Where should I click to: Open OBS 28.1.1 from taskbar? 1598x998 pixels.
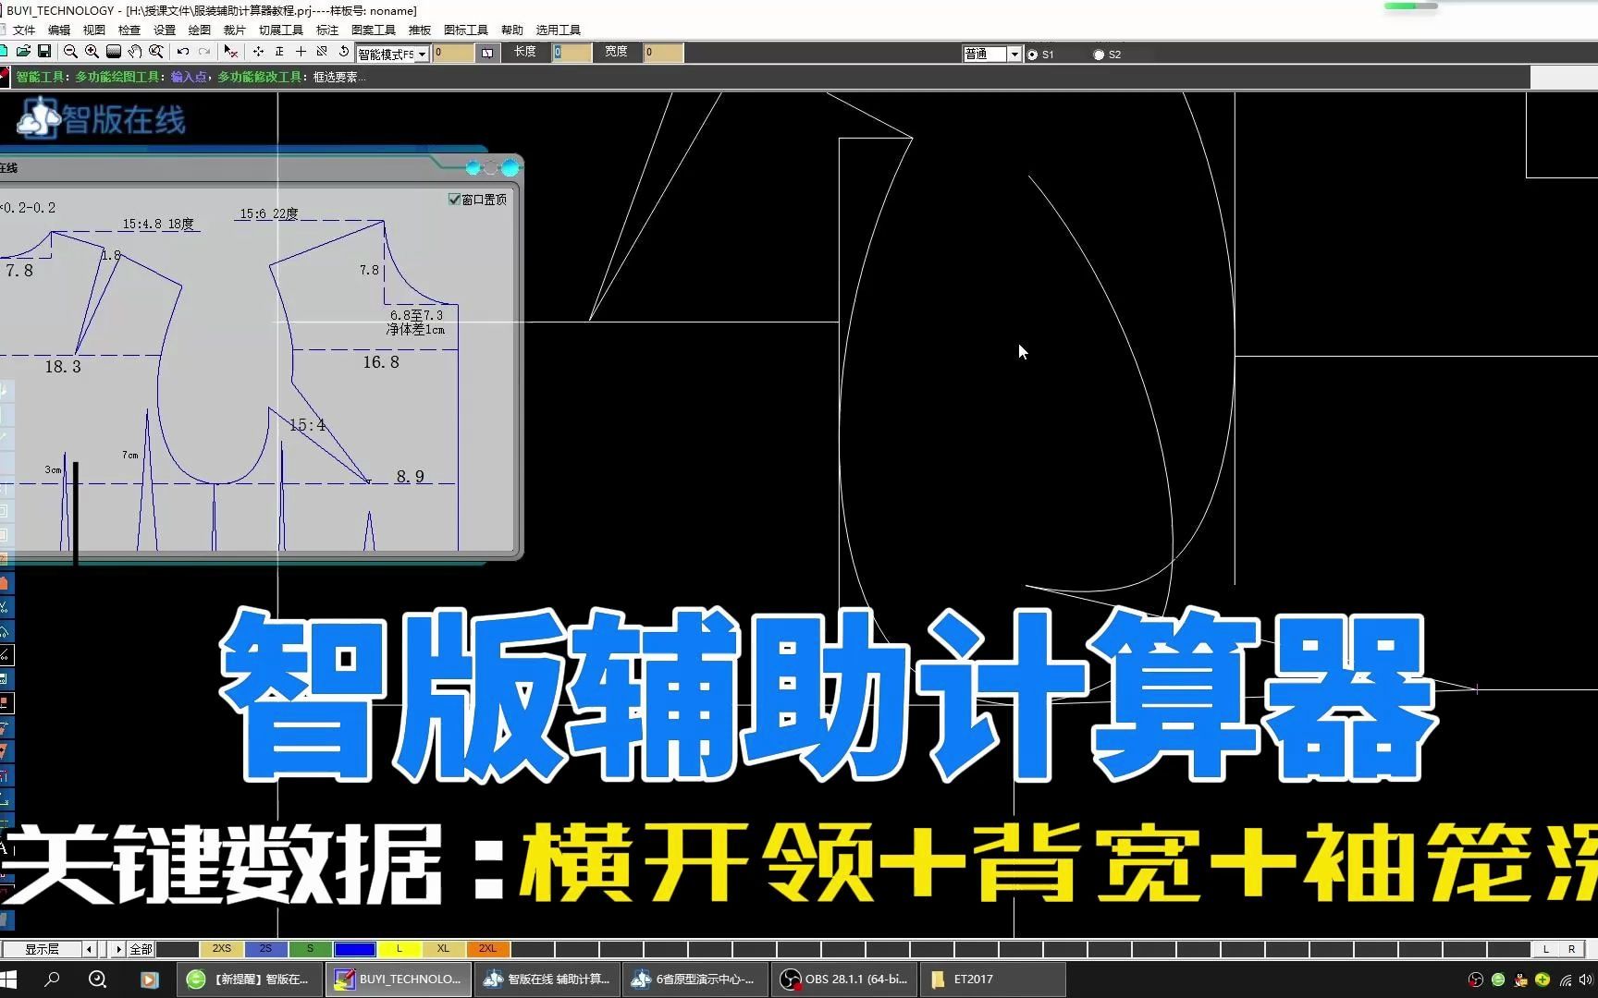(844, 980)
